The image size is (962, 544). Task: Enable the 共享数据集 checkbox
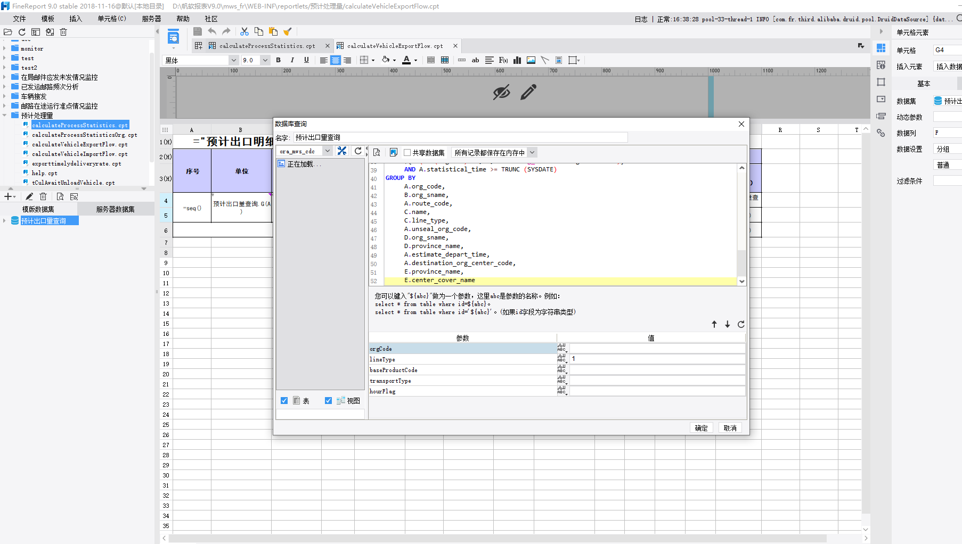pyautogui.click(x=407, y=153)
